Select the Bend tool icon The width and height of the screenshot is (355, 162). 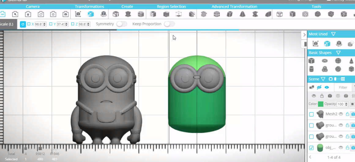[x=268, y=14]
